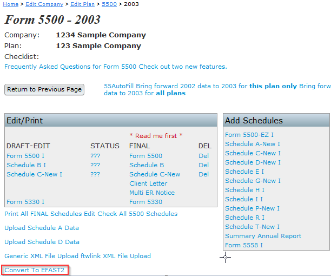Click Convert To EFAST2 link
Viewport: 331px width, 276px height.
click(x=35, y=270)
